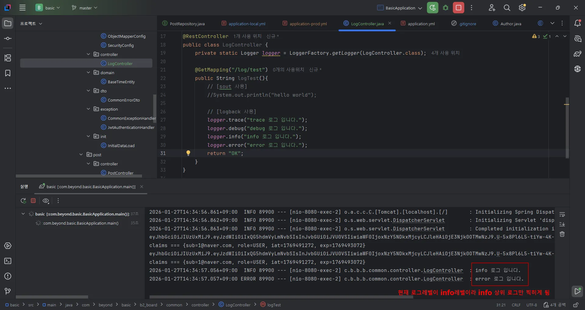Close the basic run tab
The height and width of the screenshot is (310, 585).
click(x=142, y=187)
